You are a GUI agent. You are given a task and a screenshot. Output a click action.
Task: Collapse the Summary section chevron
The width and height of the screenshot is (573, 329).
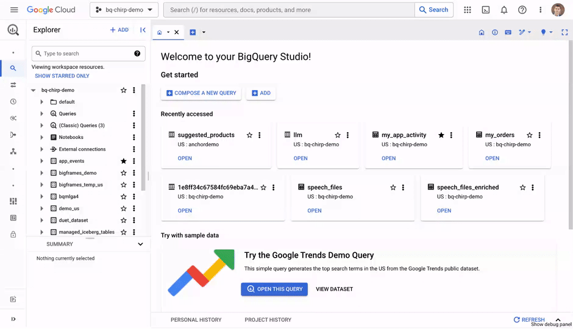(x=140, y=244)
